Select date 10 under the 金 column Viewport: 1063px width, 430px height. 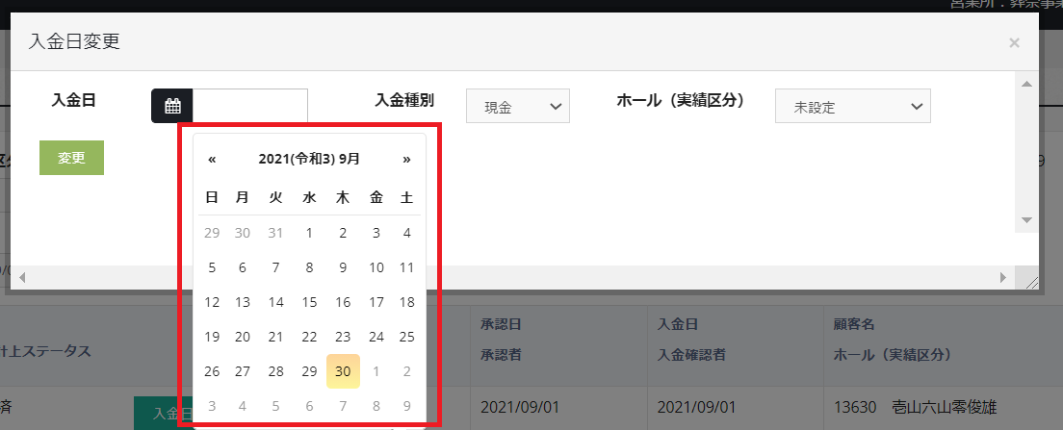[x=376, y=267]
